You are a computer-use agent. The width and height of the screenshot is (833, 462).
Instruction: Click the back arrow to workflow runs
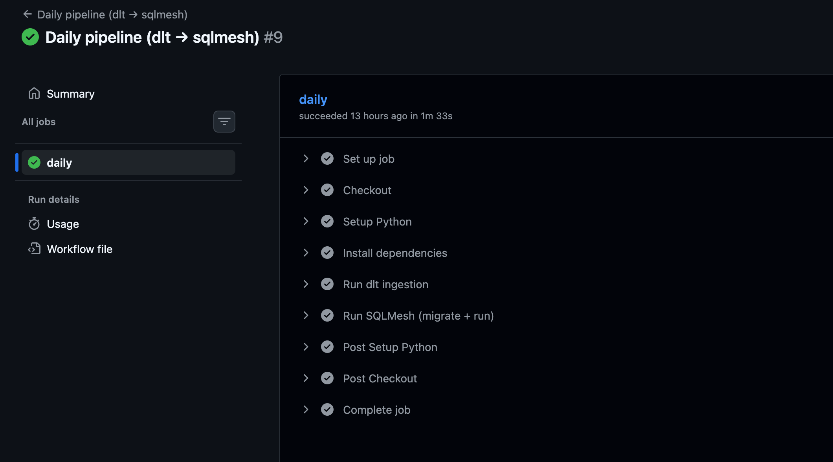[27, 15]
